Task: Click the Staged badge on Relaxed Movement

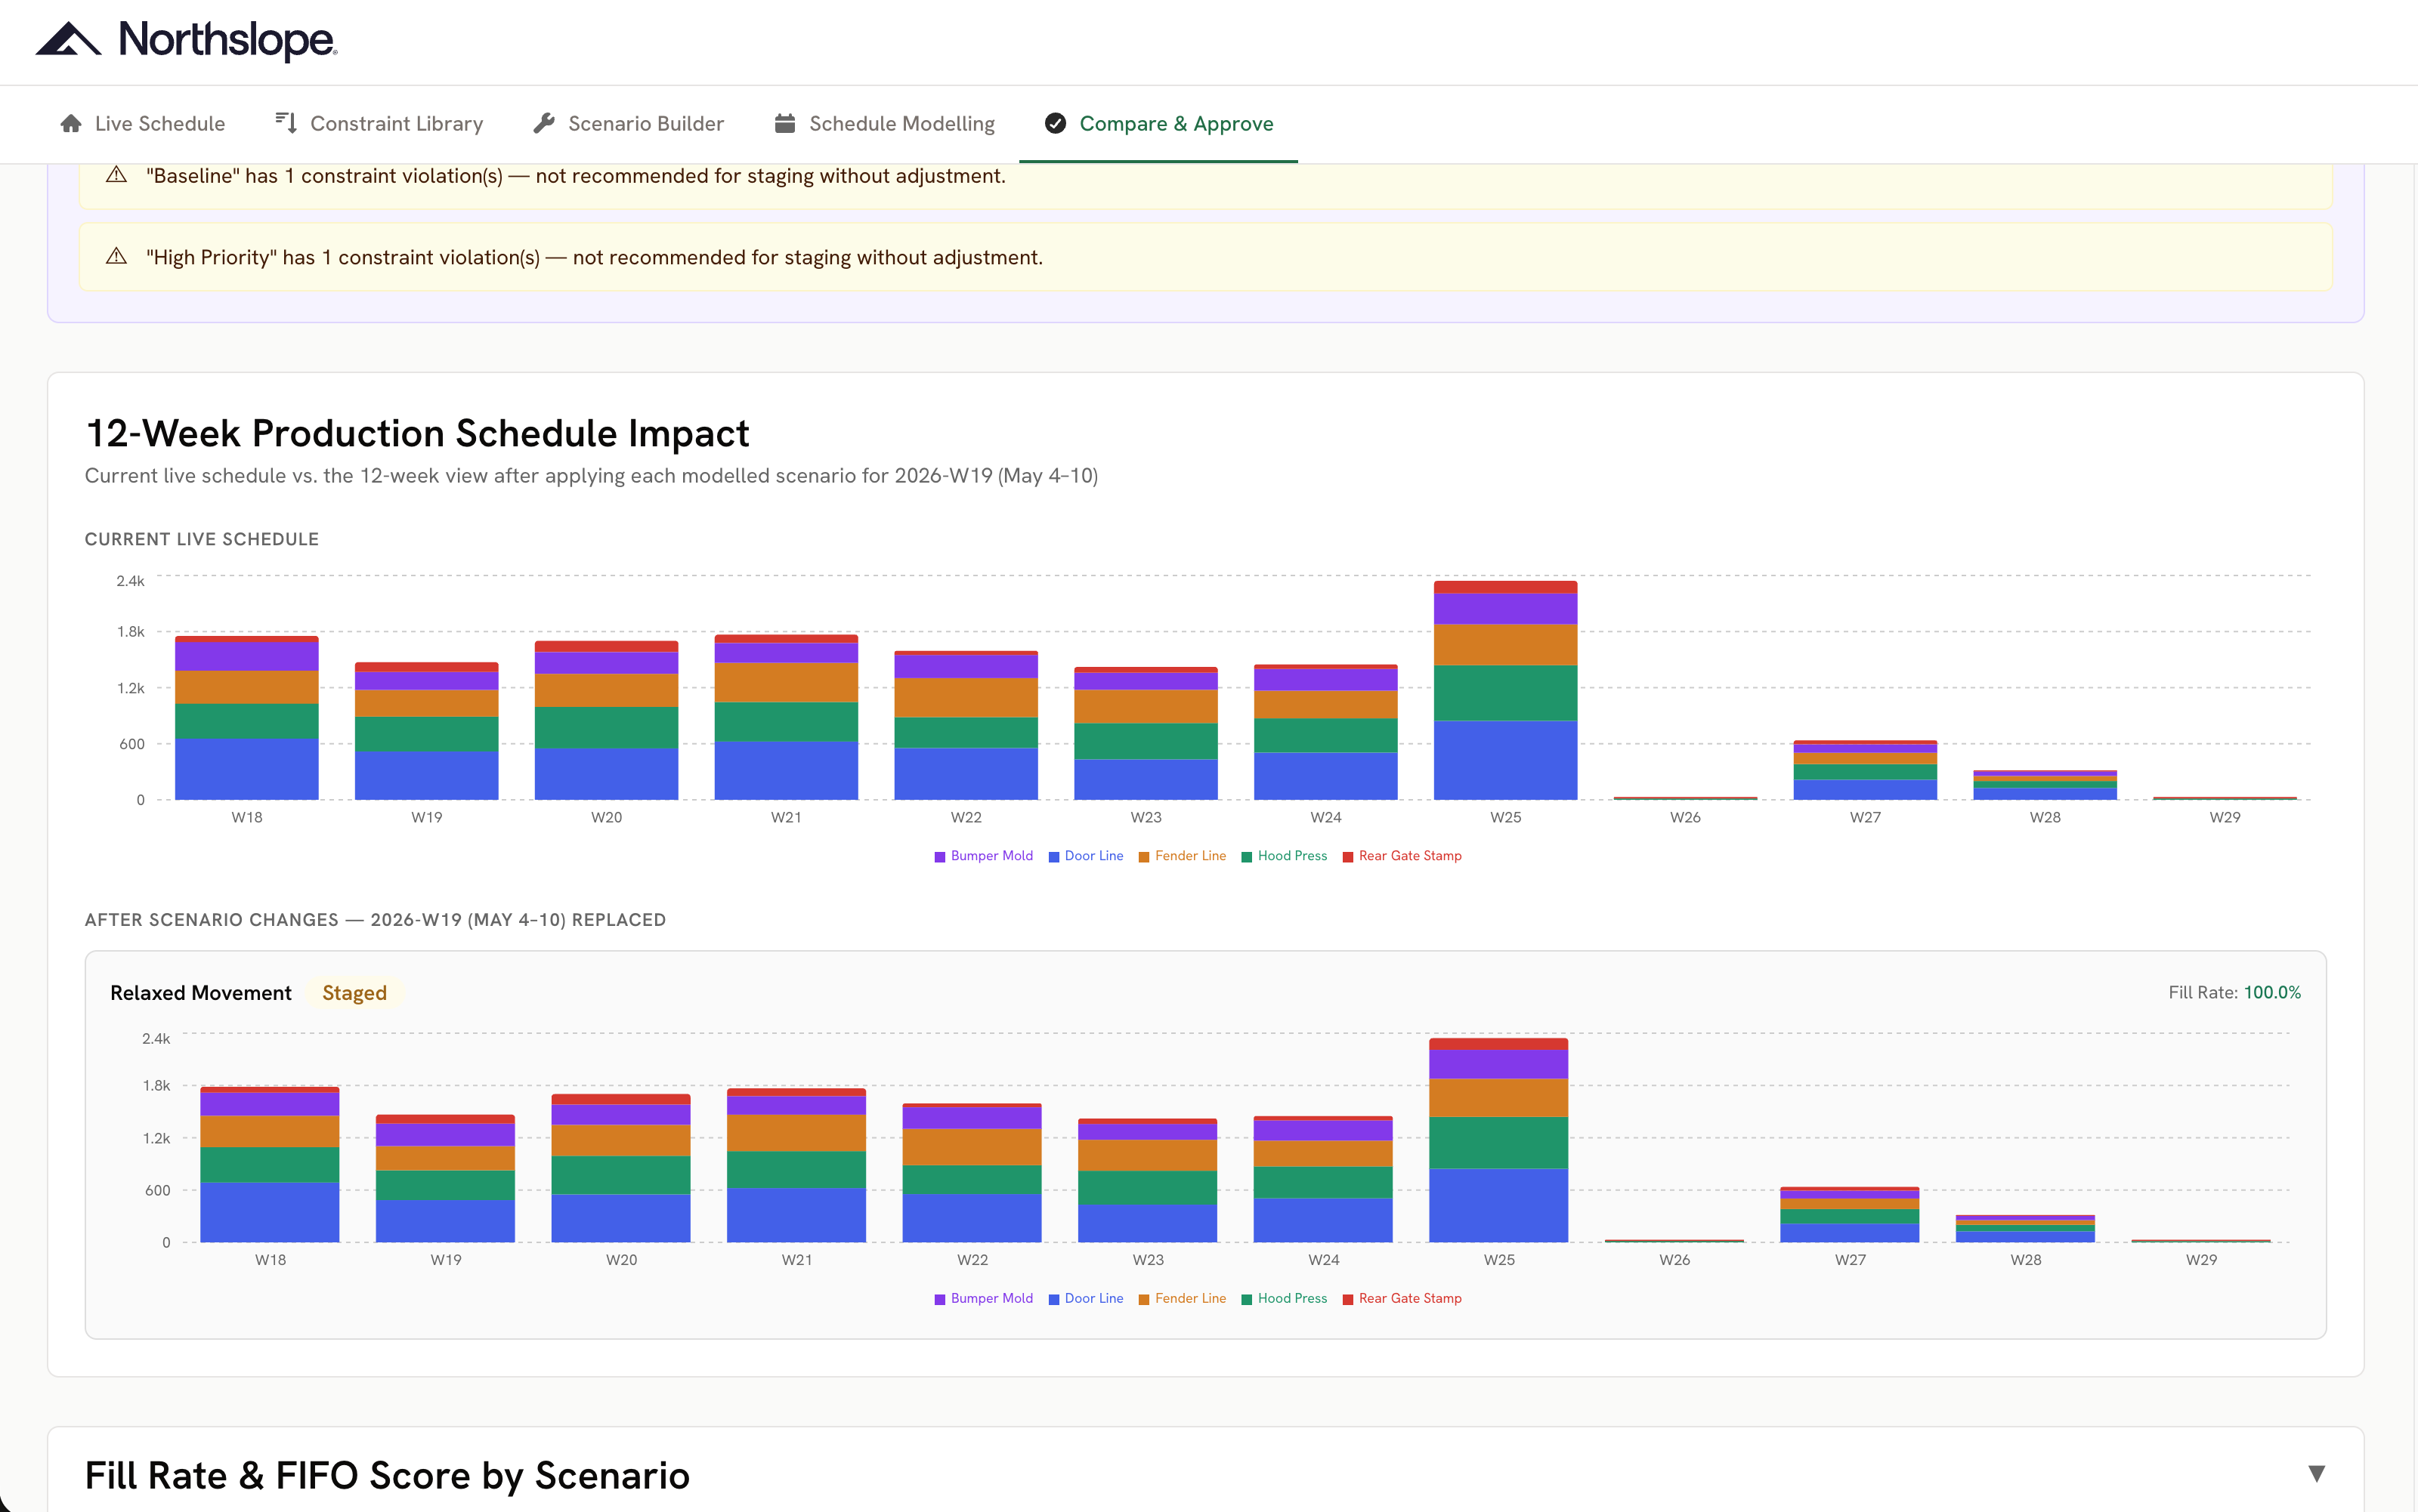Action: click(354, 993)
